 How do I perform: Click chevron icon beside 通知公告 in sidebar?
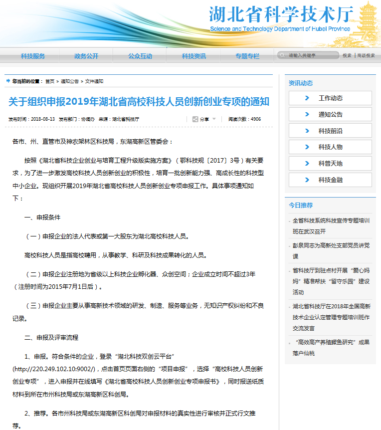pos(307,114)
